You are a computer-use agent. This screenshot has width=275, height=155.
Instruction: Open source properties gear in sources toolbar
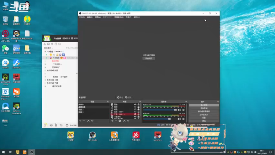pos(120,121)
